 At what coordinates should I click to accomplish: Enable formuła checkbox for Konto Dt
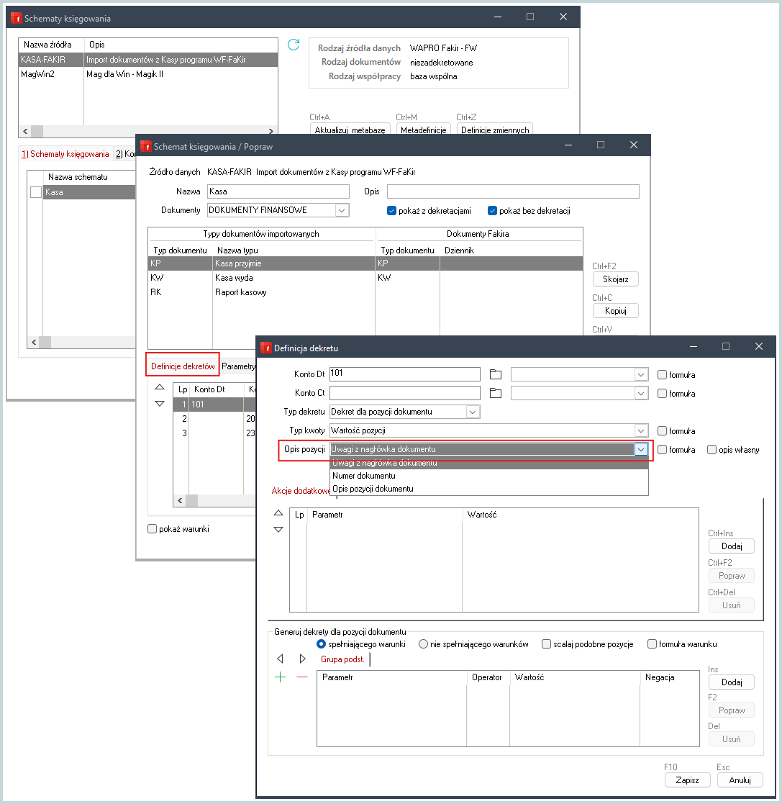click(662, 375)
